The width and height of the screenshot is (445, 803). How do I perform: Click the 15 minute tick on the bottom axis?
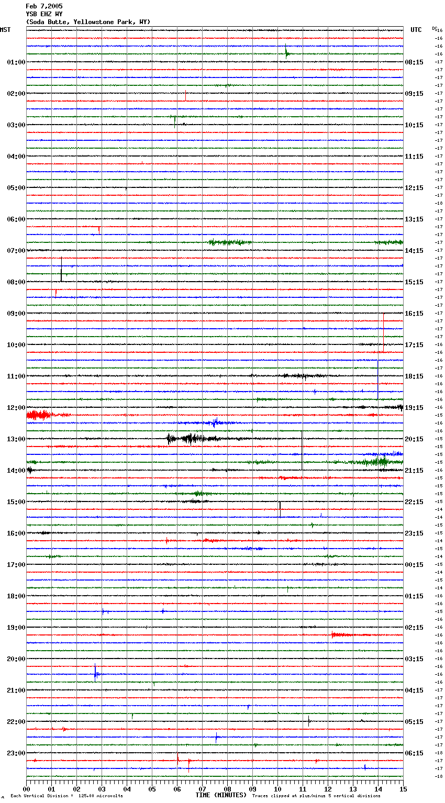(403, 789)
